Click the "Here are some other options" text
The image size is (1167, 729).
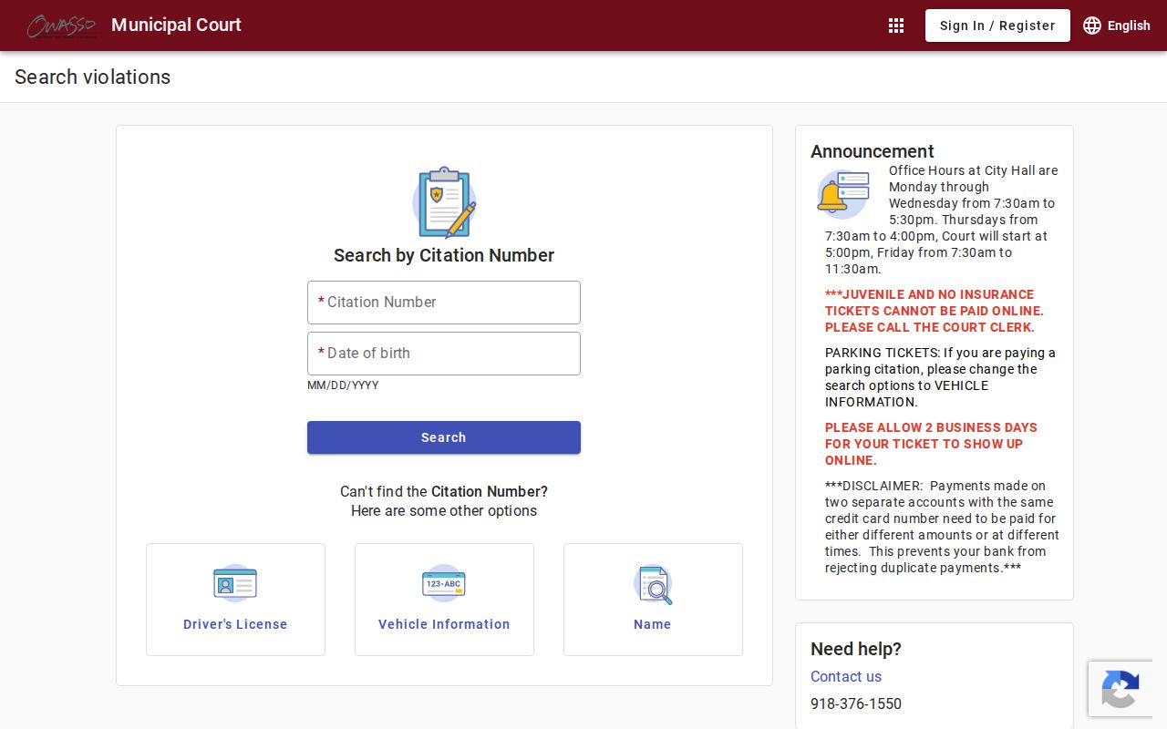pos(444,510)
